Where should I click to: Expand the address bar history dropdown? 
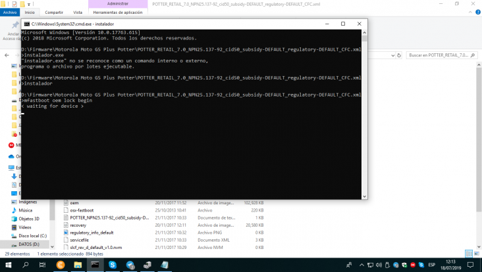pyautogui.click(x=392, y=55)
